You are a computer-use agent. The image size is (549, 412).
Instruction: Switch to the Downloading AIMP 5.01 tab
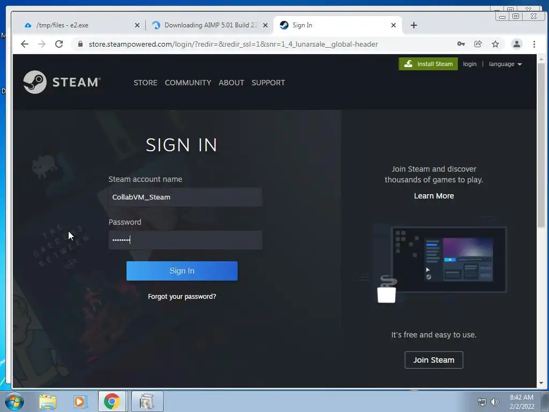click(x=210, y=25)
